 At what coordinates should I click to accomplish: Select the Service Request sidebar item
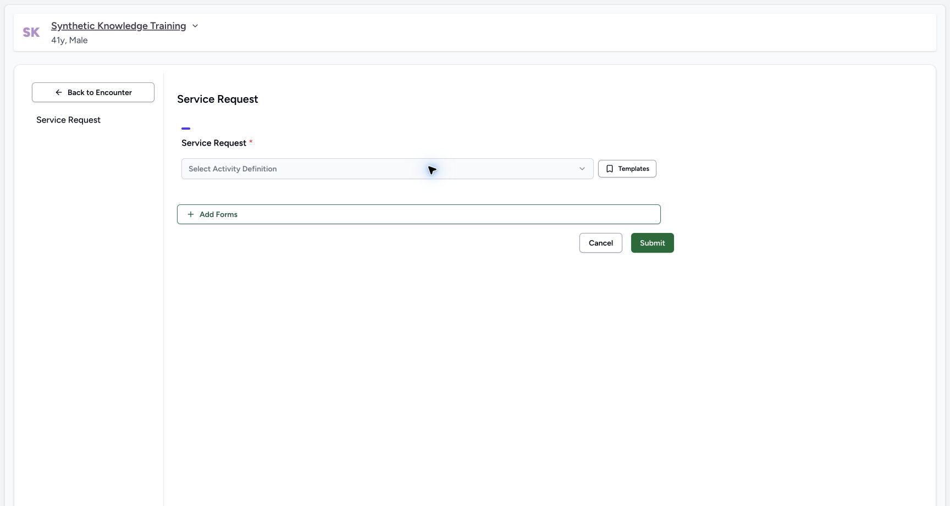tap(68, 120)
